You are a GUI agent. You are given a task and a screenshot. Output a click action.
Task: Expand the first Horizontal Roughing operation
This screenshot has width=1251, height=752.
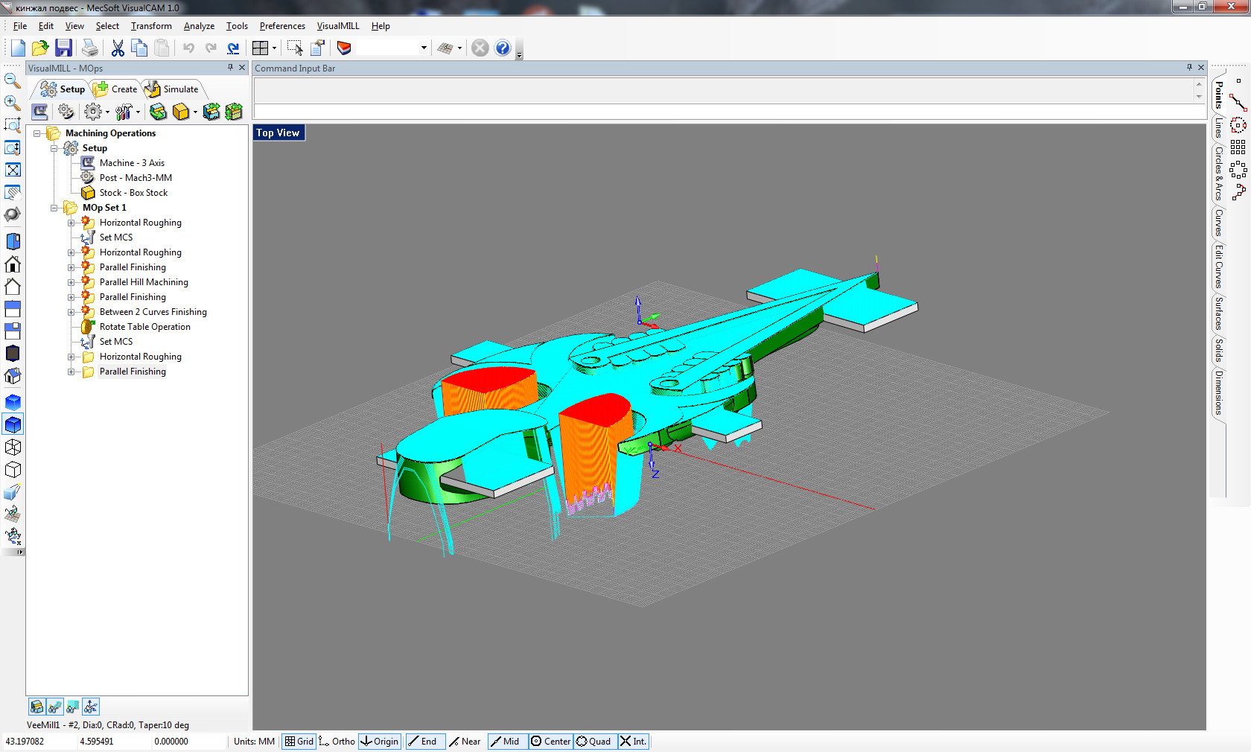coord(71,223)
